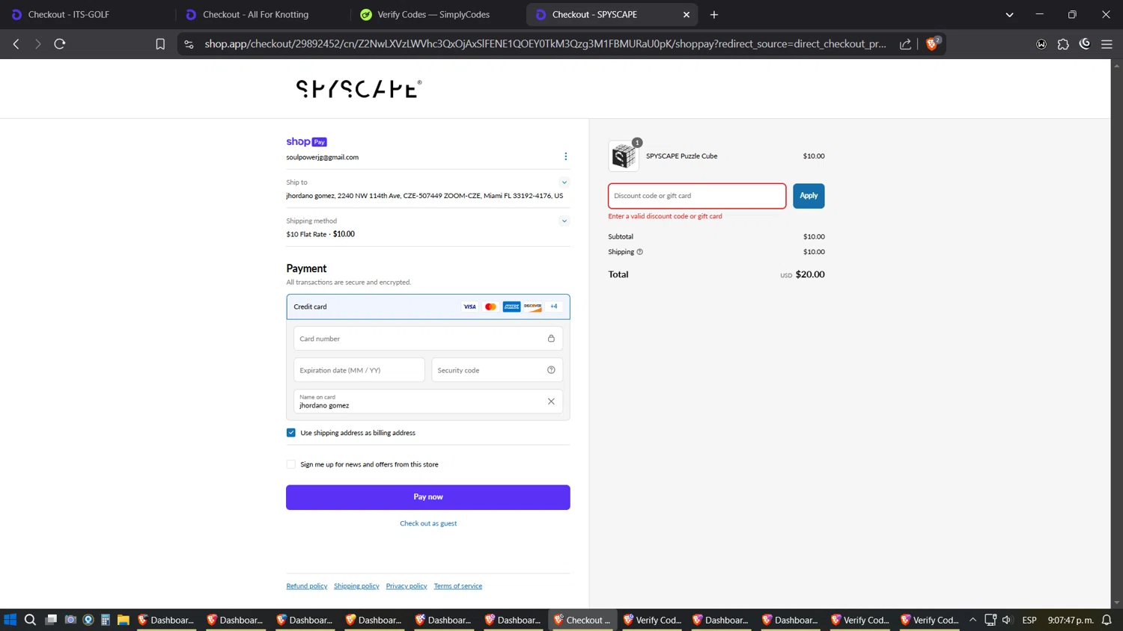Open the tab search dropdown arrow
This screenshot has height=631, width=1123.
(1009, 14)
